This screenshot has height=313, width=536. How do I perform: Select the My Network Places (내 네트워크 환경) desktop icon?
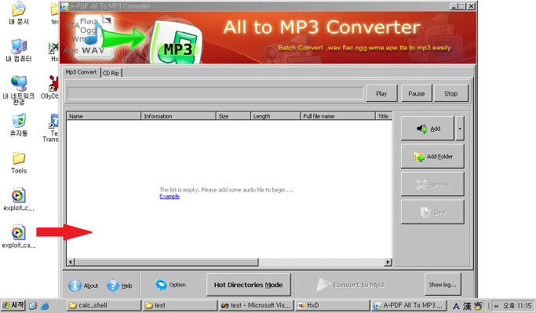click(19, 90)
